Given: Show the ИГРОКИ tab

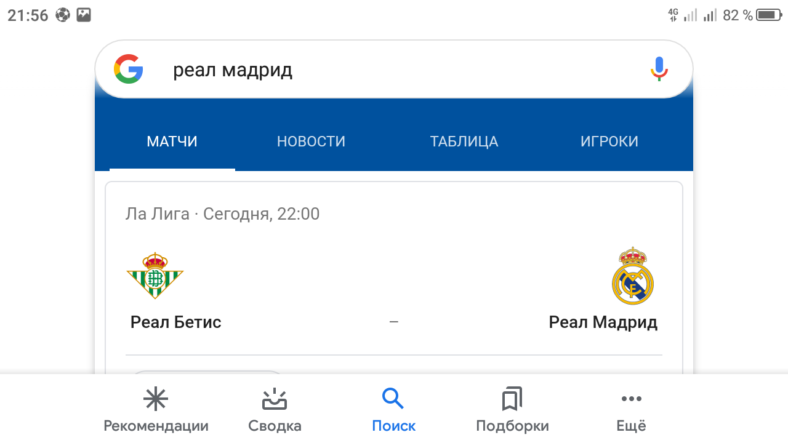Looking at the screenshot, I should tap(609, 142).
